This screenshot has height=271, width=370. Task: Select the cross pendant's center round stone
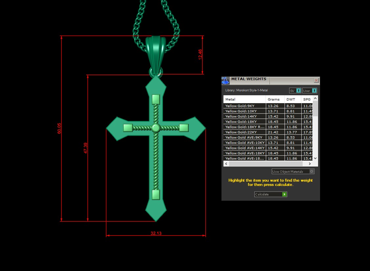[156, 128]
